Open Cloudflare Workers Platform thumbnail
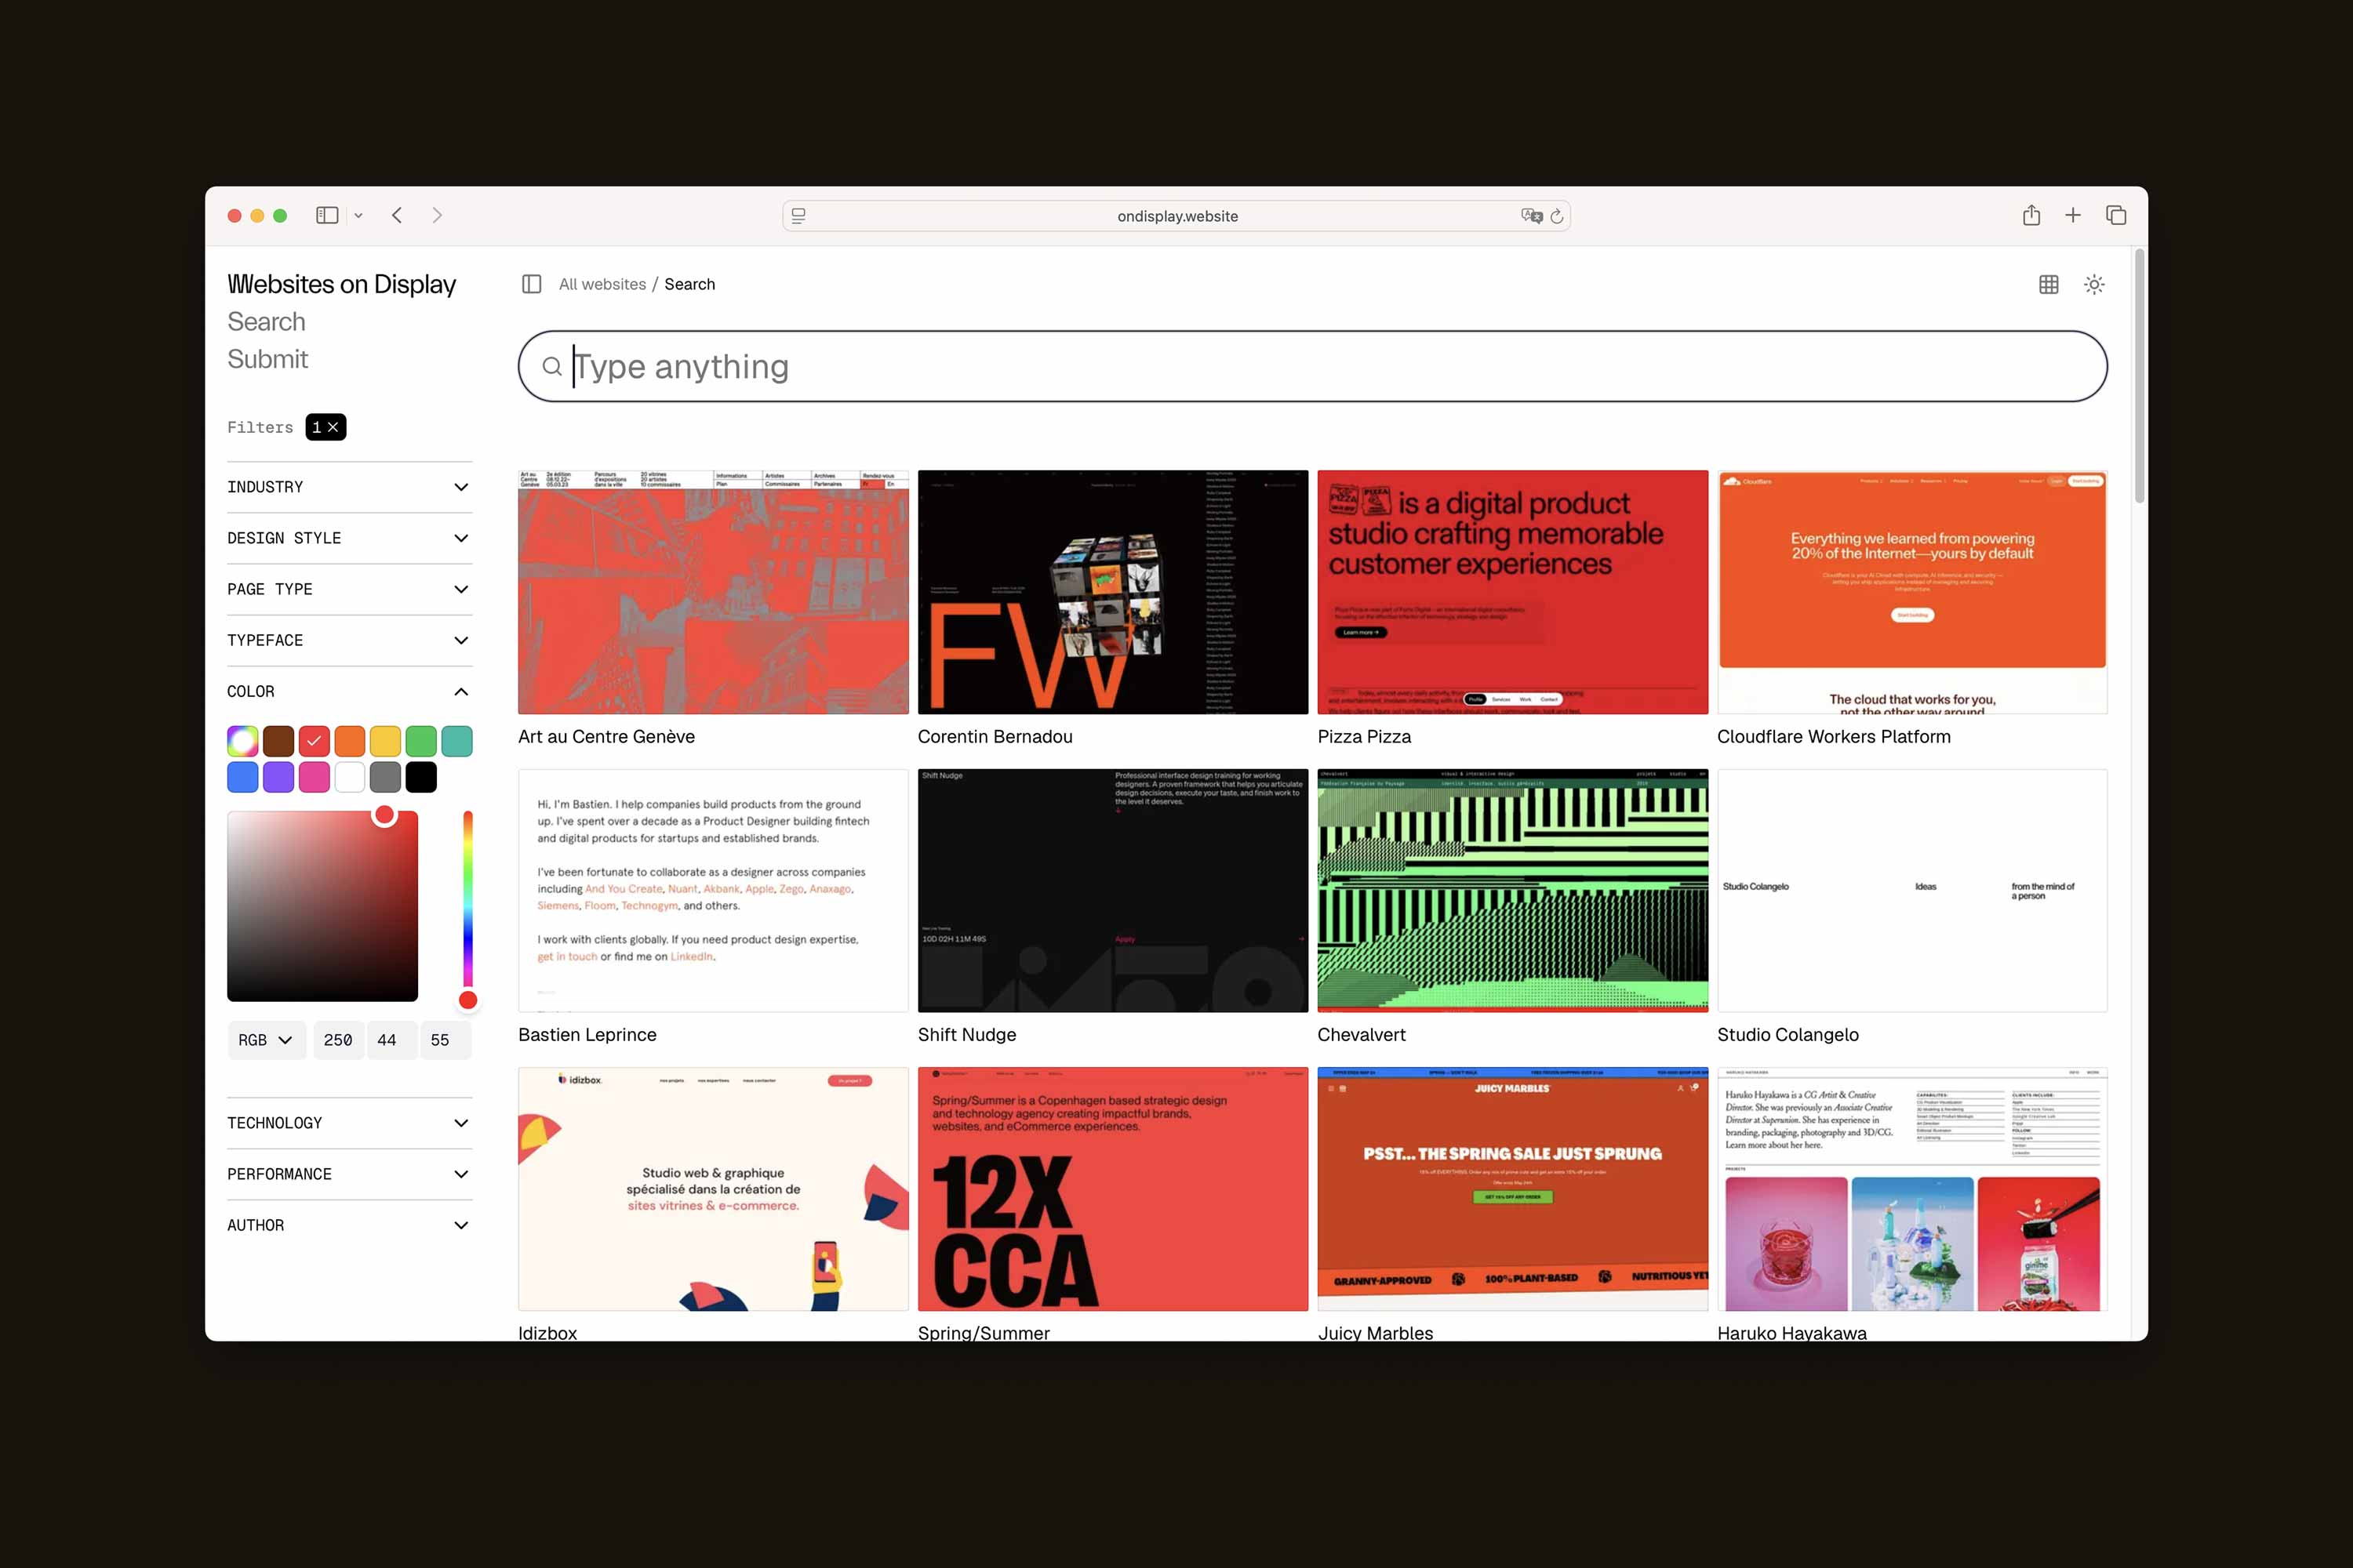The width and height of the screenshot is (2353, 1568). [1912, 592]
